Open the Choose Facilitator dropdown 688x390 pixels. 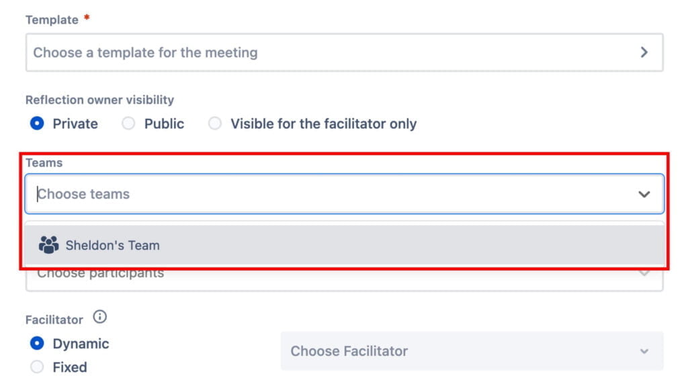pyautogui.click(x=470, y=350)
